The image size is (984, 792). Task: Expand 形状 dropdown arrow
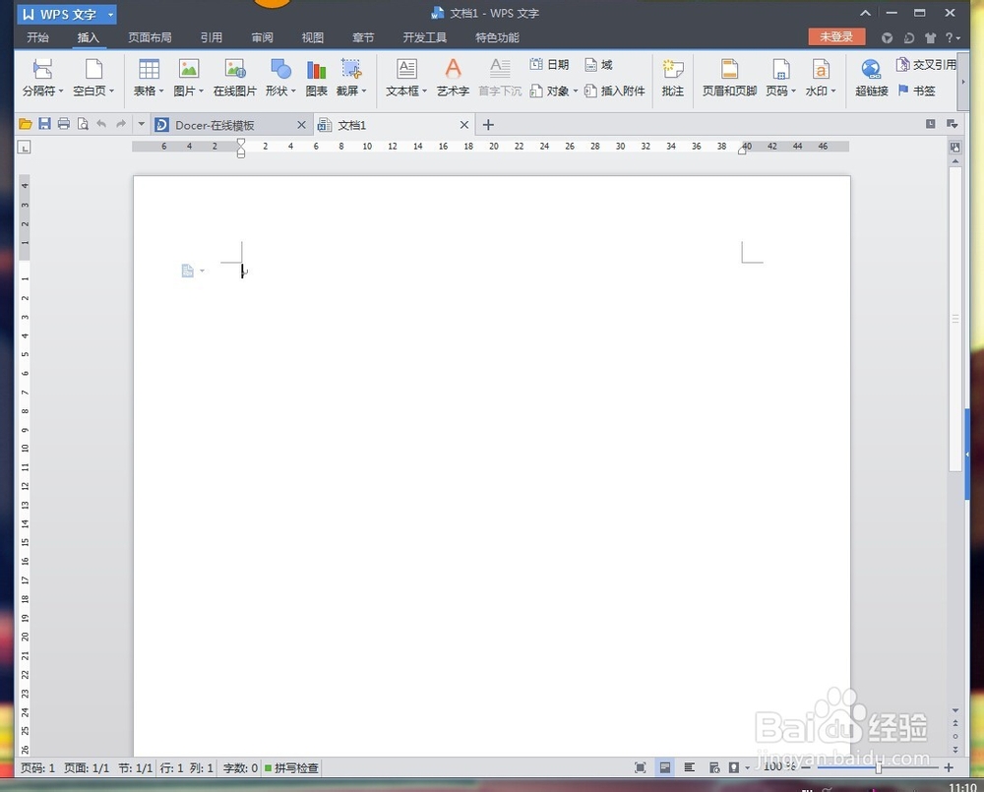click(x=293, y=91)
